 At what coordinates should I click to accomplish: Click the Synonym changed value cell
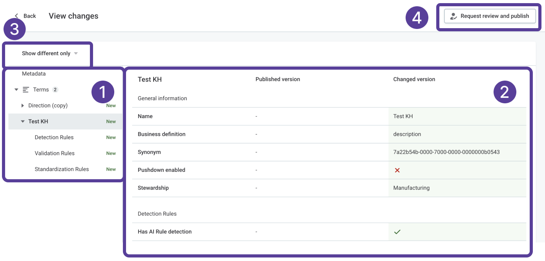click(x=446, y=152)
